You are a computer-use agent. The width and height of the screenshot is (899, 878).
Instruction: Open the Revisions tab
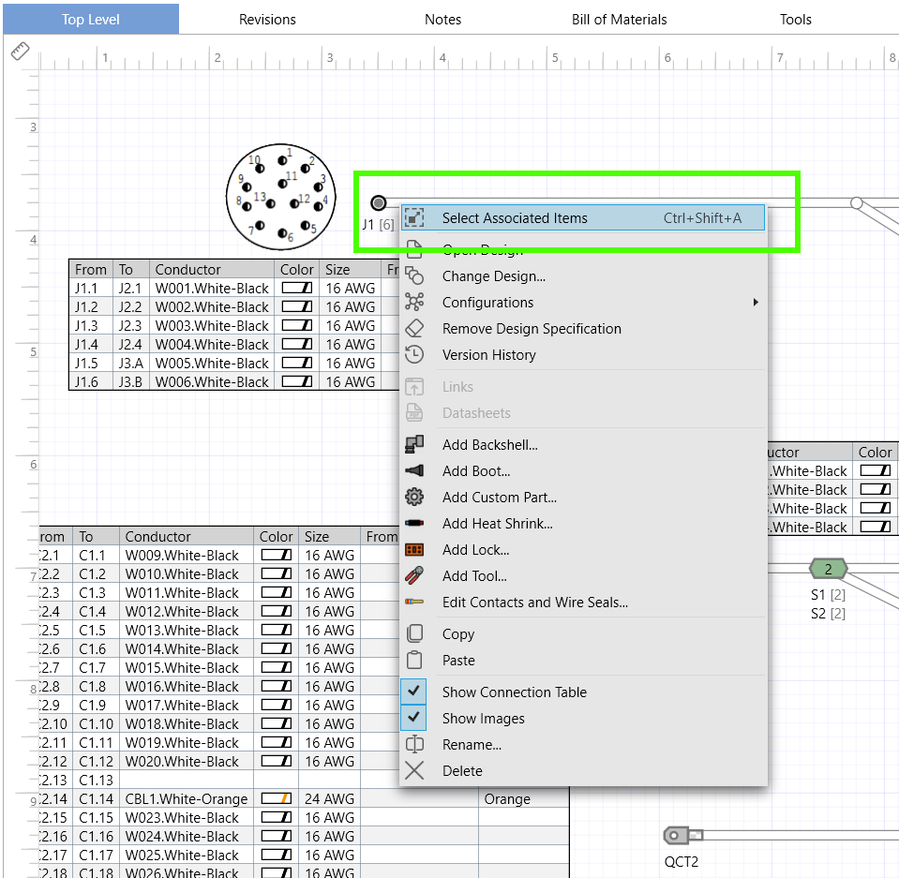point(267,20)
